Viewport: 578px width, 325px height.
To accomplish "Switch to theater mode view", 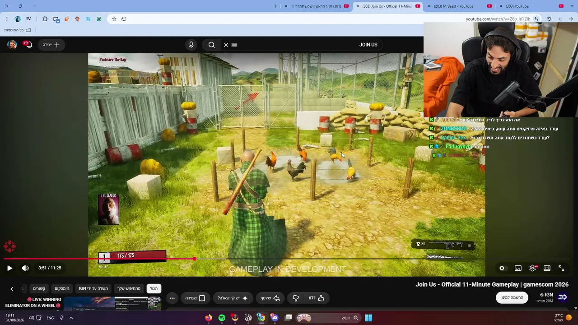I will coord(547,268).
